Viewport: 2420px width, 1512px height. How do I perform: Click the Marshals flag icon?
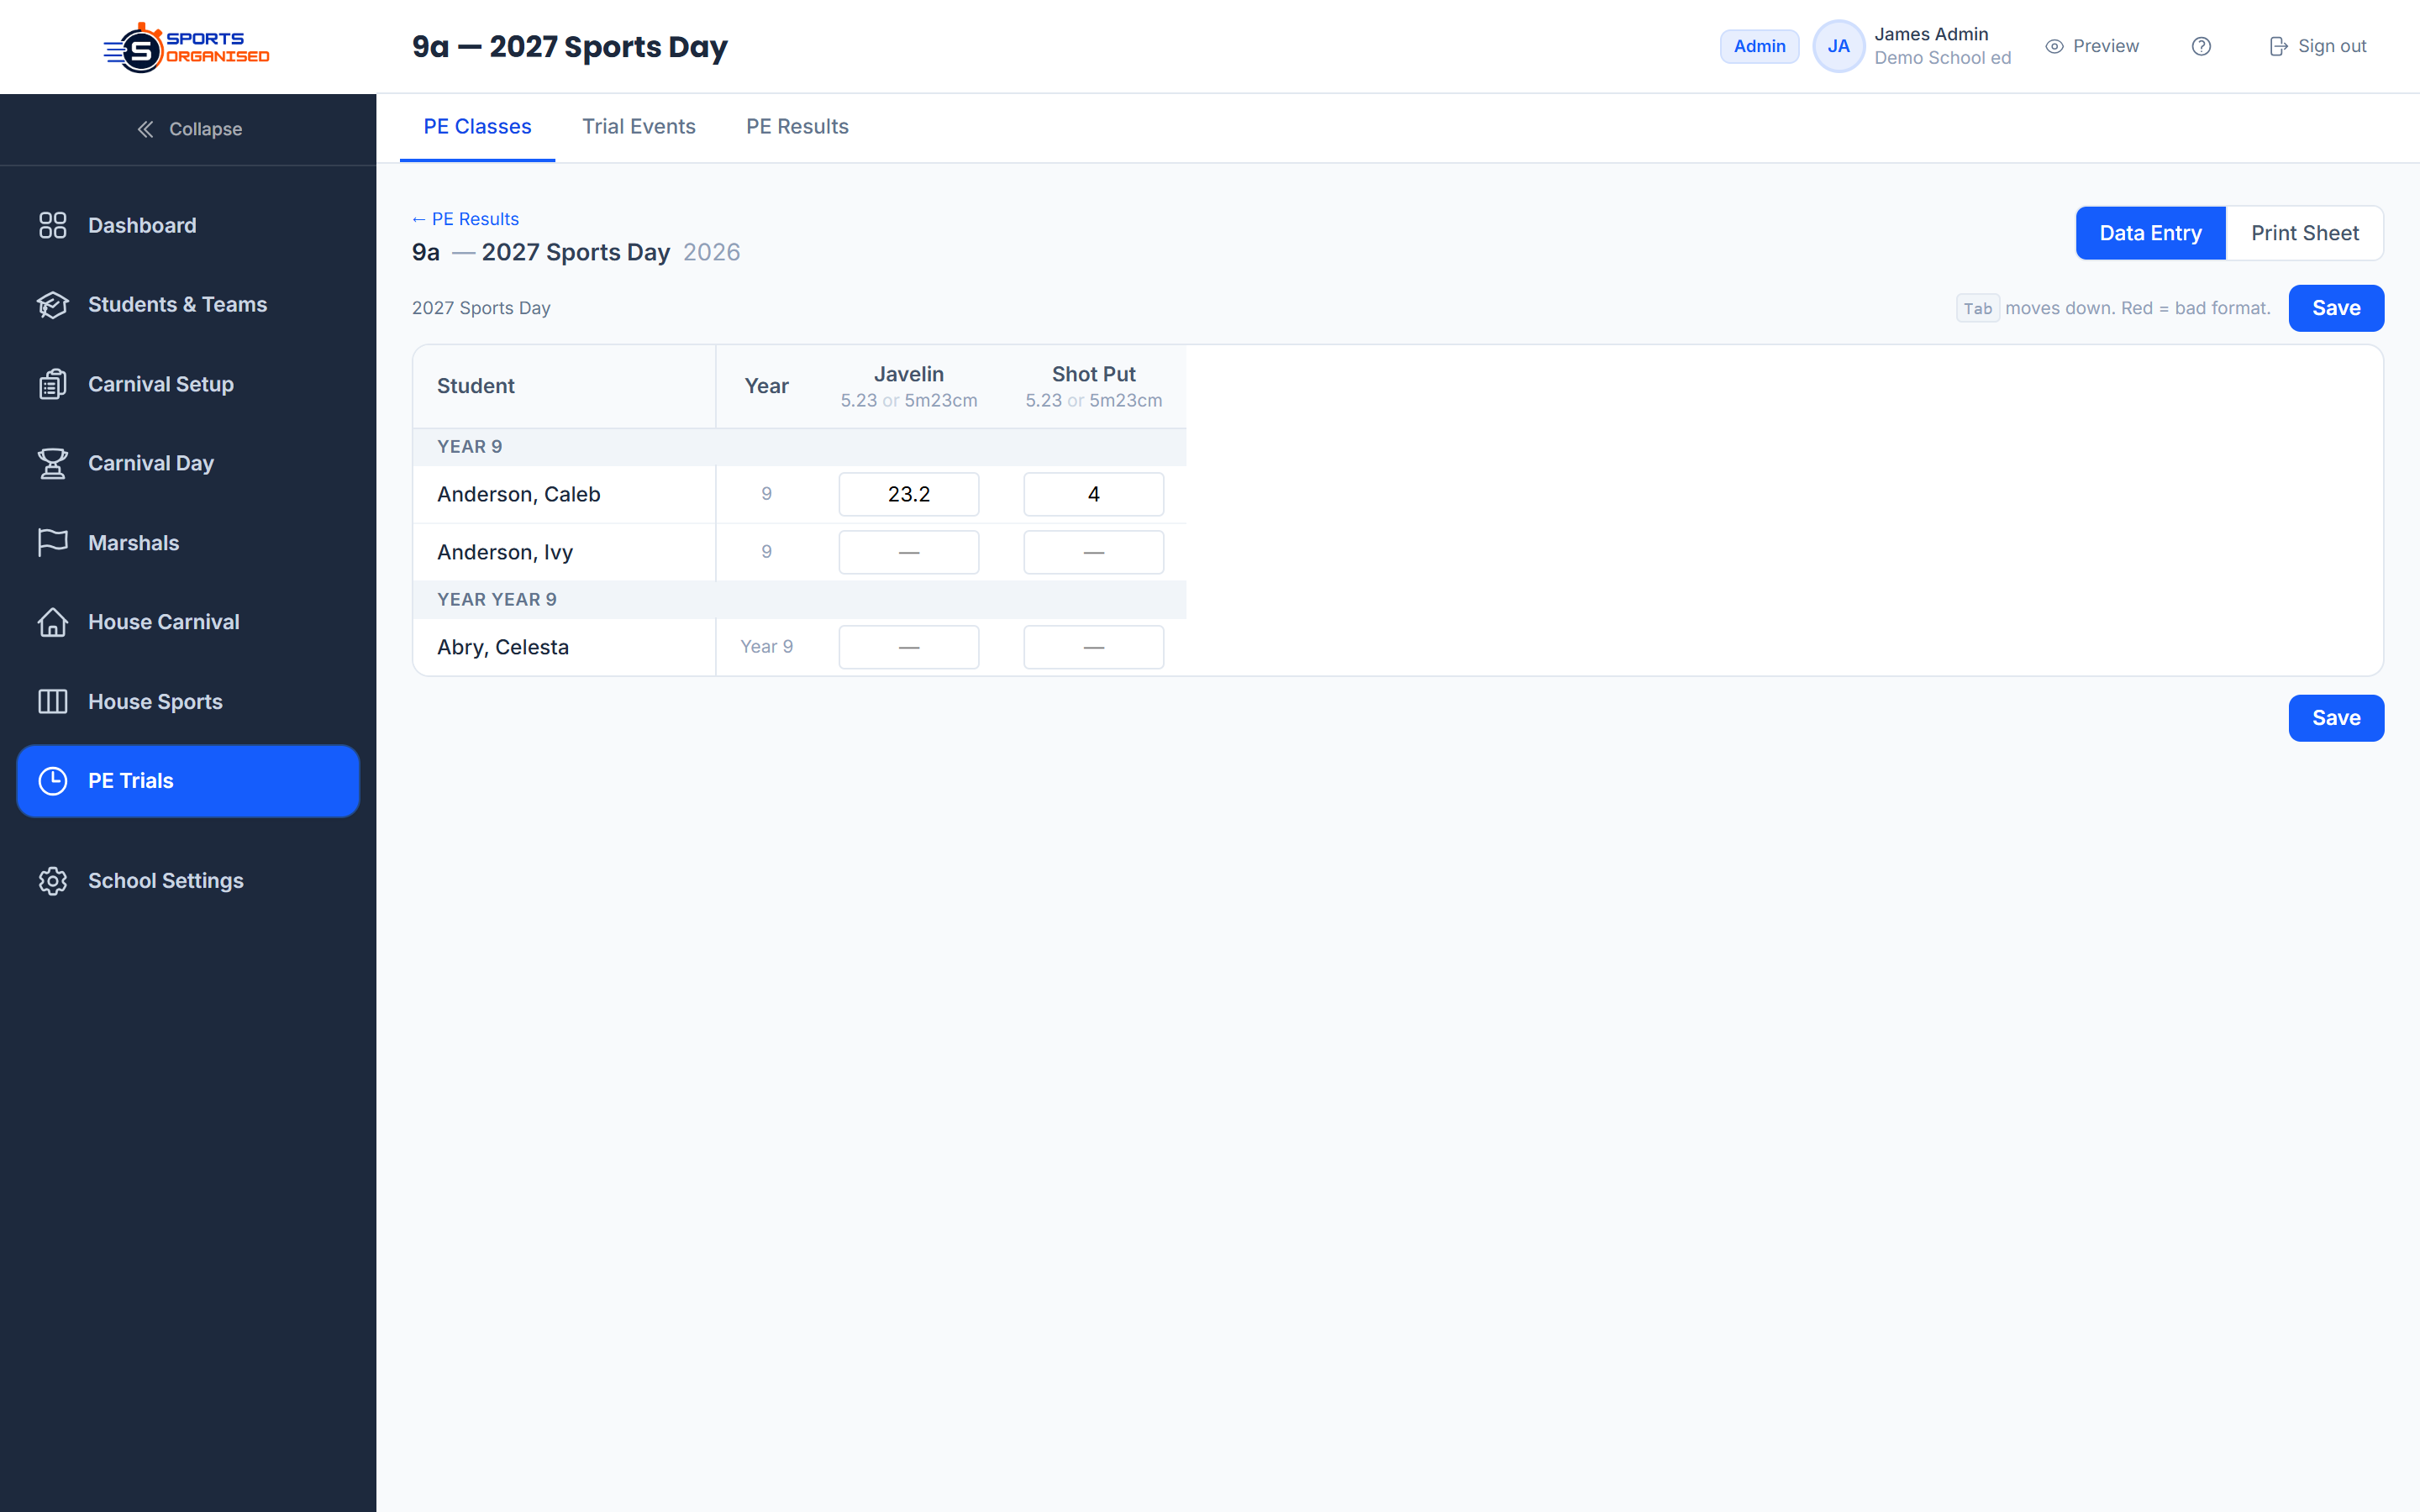(x=53, y=543)
